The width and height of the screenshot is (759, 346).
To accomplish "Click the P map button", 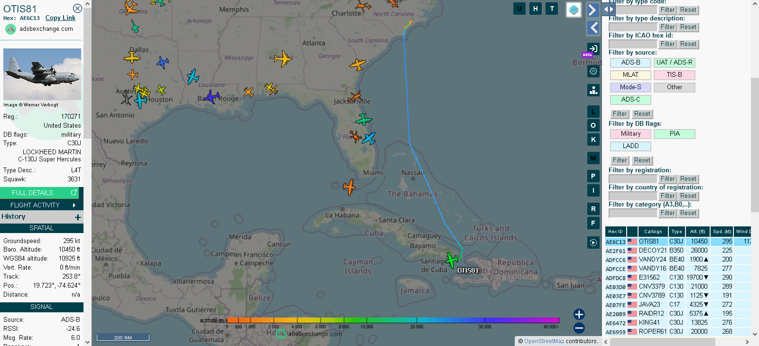I will click(x=593, y=176).
